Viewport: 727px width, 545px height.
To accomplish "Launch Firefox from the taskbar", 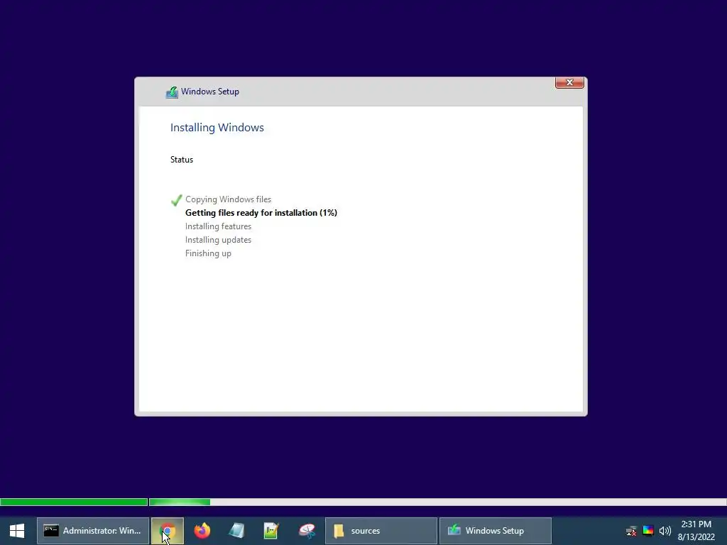I will (x=202, y=531).
